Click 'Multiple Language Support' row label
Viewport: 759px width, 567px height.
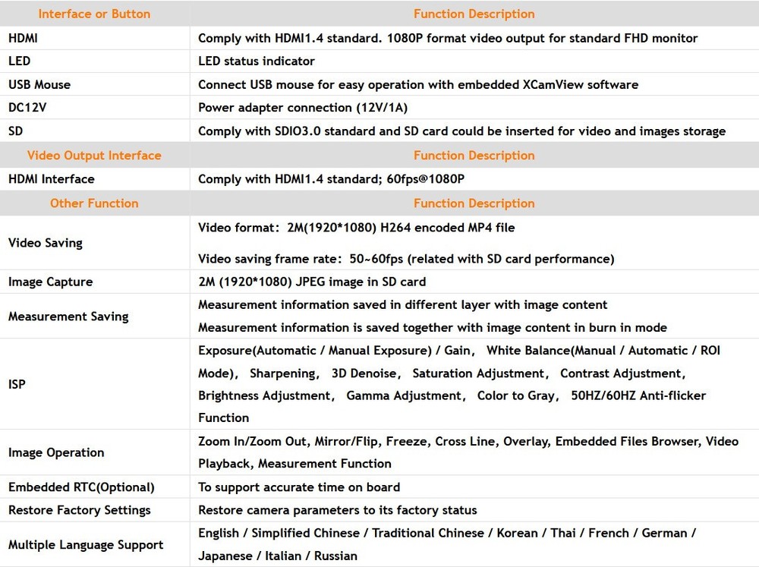86,545
